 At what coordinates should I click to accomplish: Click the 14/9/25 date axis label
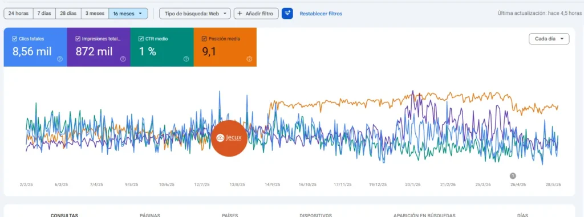(273, 185)
